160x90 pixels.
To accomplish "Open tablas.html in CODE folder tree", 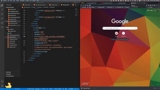I will [12, 47].
